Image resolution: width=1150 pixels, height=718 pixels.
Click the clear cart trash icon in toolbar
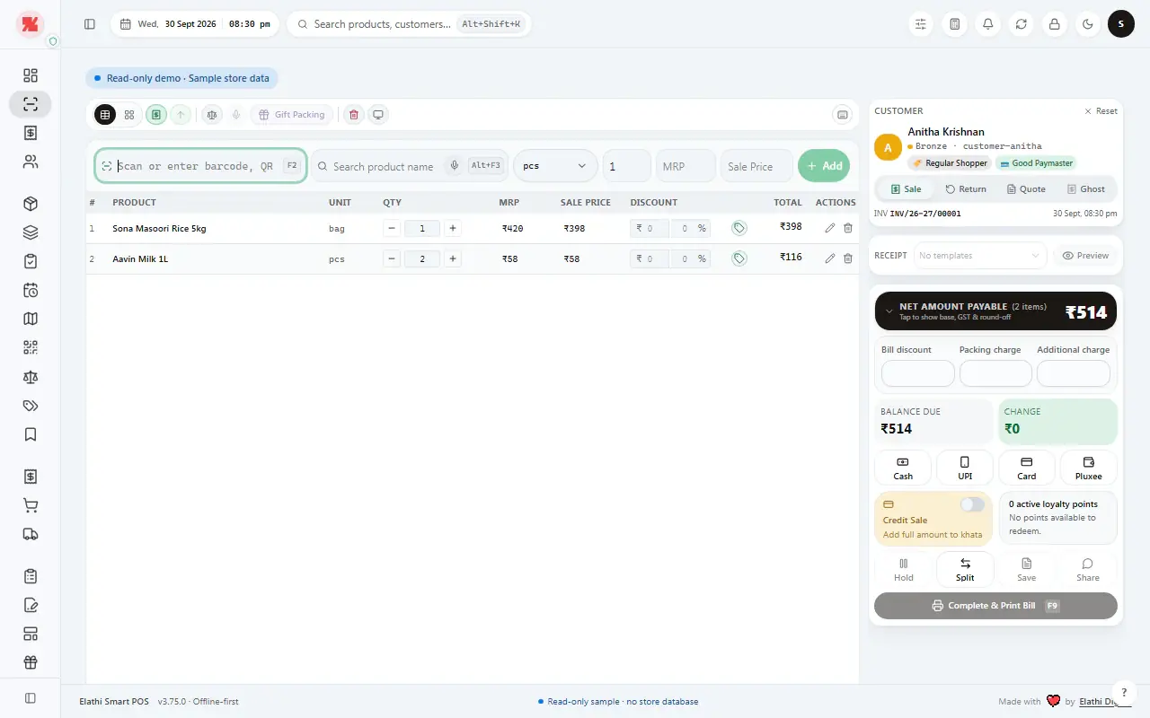pos(354,115)
